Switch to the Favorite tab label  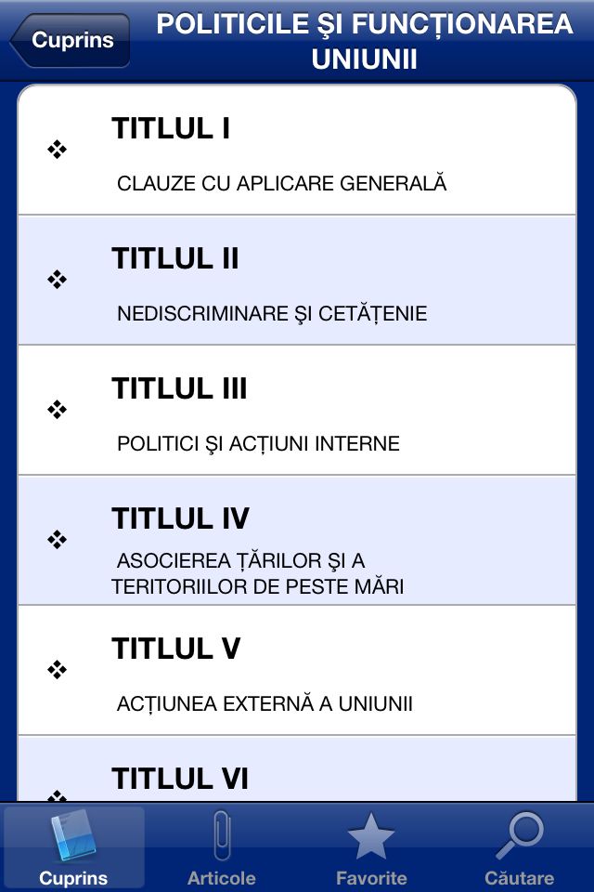pyautogui.click(x=371, y=878)
